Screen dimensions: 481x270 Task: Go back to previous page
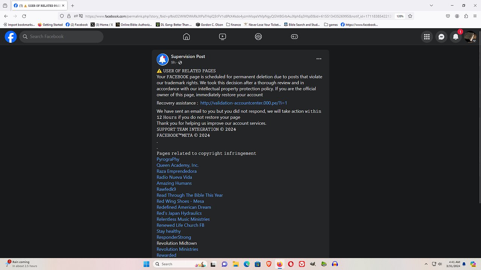point(6,16)
